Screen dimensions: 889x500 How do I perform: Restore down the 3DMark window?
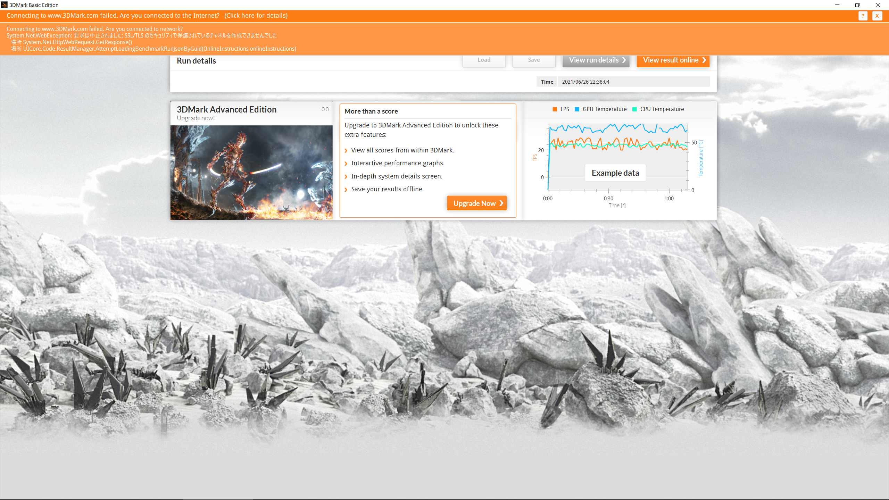857,5
